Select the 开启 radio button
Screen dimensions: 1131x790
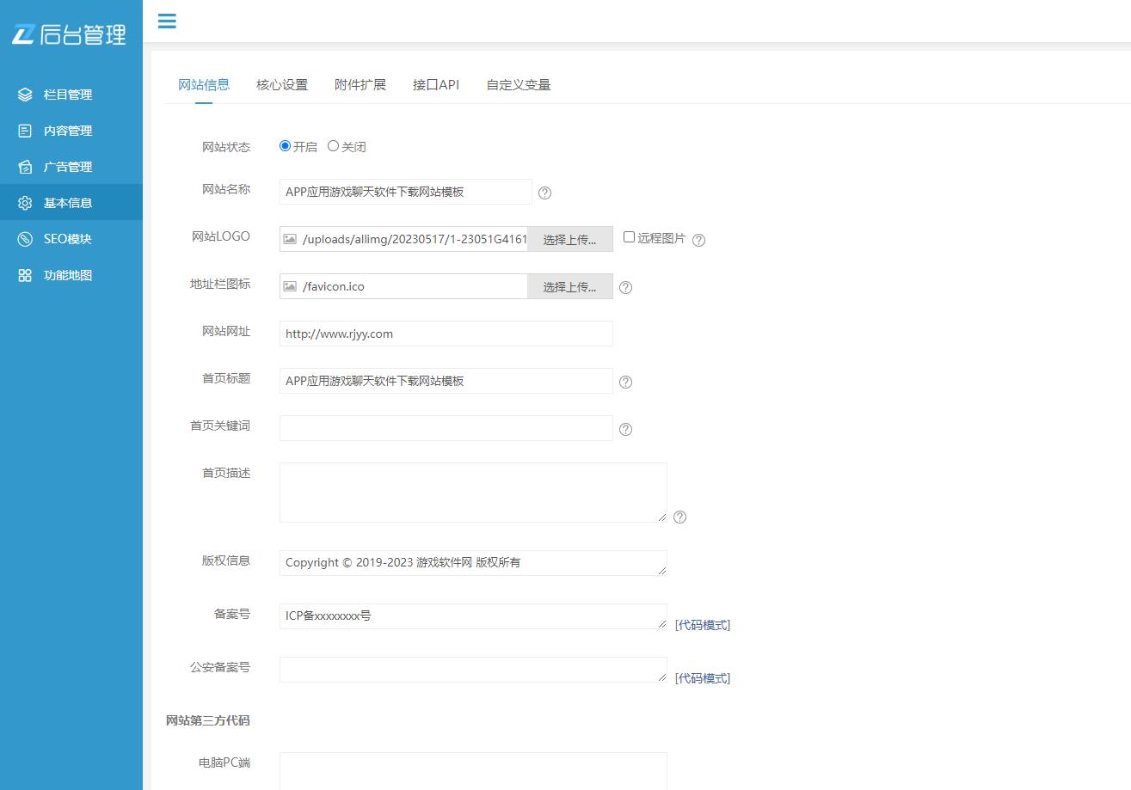click(x=285, y=146)
